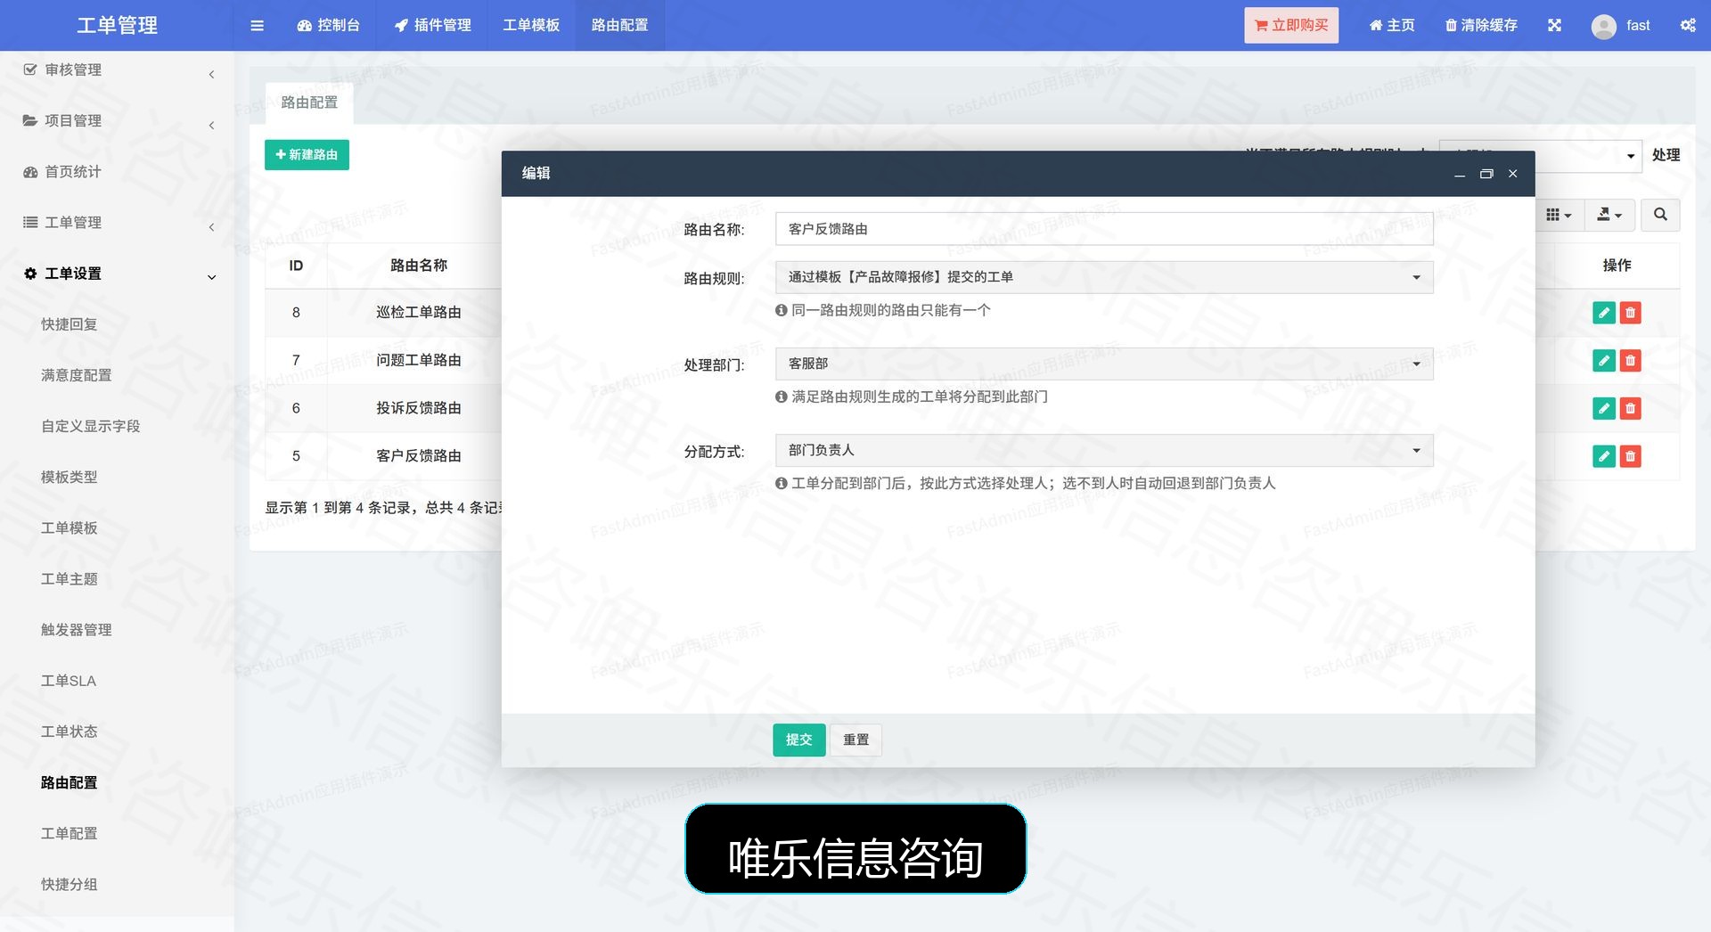Click the 立即购买 button
The width and height of the screenshot is (1711, 932).
1291,25
